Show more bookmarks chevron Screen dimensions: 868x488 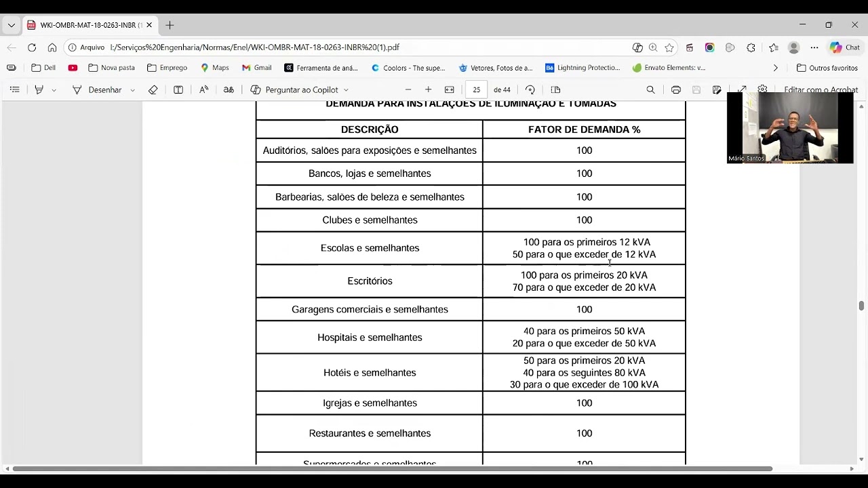pos(775,68)
